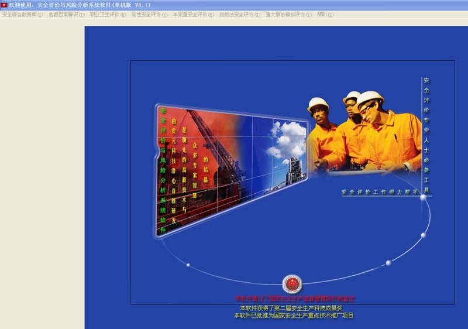Click the orb beside 安全评价工作得力帮手 text
Screen dimensions: 468x329
423,197
